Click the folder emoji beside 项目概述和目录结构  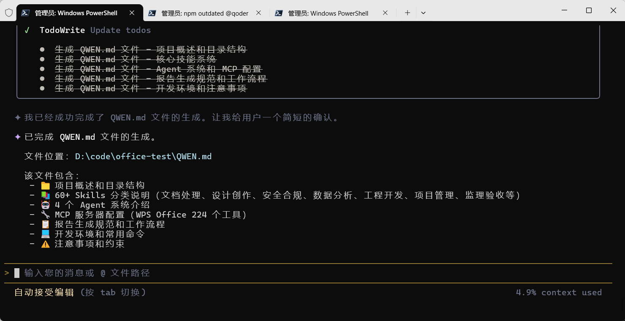tap(45, 185)
